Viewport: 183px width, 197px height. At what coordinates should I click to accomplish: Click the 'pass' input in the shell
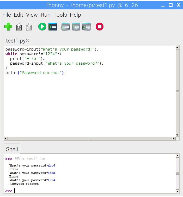point(51,173)
